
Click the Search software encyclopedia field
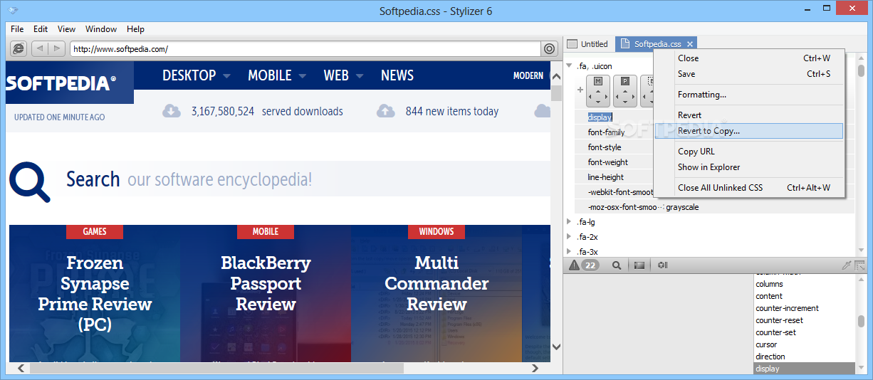306,179
